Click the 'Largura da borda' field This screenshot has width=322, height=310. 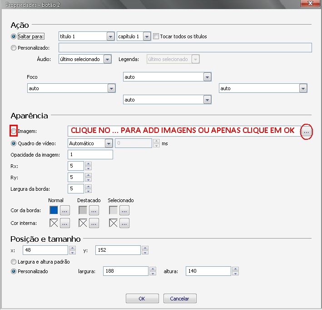[x=75, y=188]
